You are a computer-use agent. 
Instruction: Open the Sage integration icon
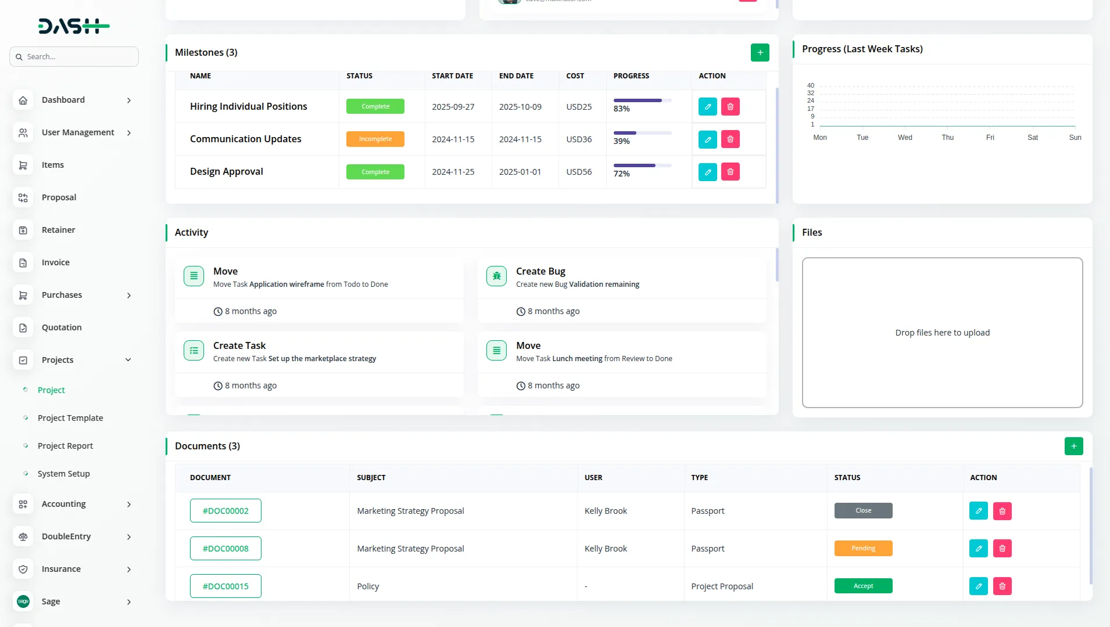coord(23,601)
